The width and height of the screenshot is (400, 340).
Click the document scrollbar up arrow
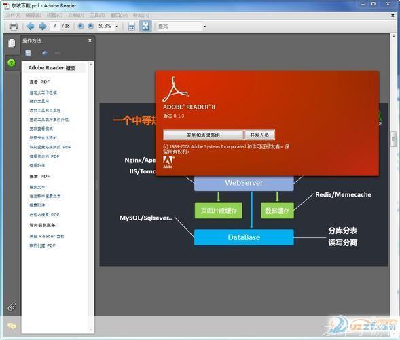point(394,37)
